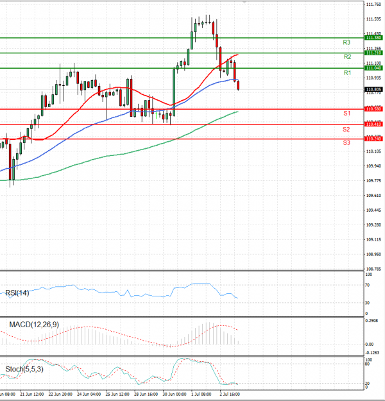Click the R1 resistance label
The height and width of the screenshot is (401, 385).
point(347,73)
